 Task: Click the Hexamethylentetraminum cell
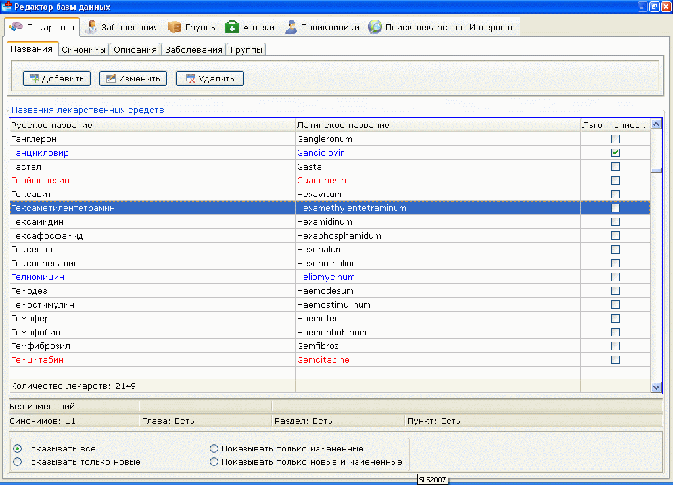(438, 208)
